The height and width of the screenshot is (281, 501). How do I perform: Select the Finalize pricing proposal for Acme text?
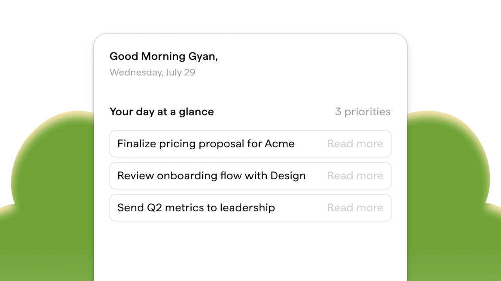tap(205, 144)
